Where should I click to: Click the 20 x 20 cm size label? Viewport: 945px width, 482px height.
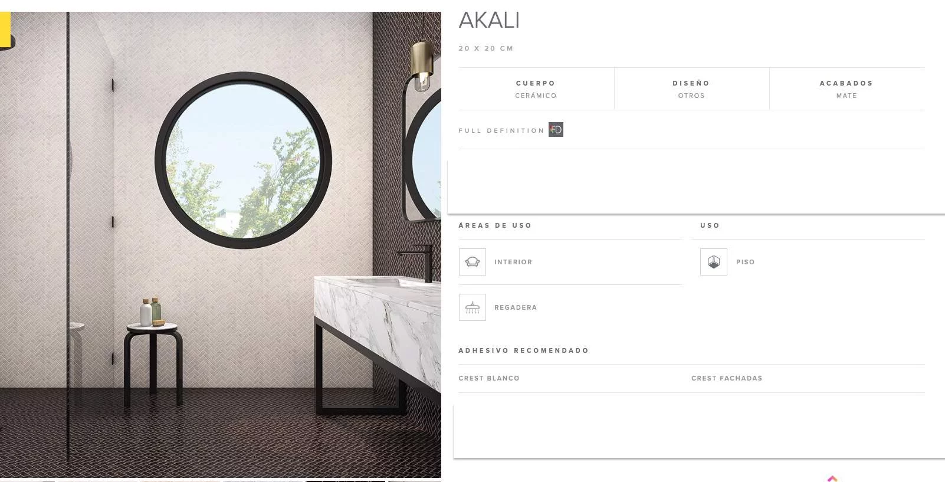coord(486,48)
